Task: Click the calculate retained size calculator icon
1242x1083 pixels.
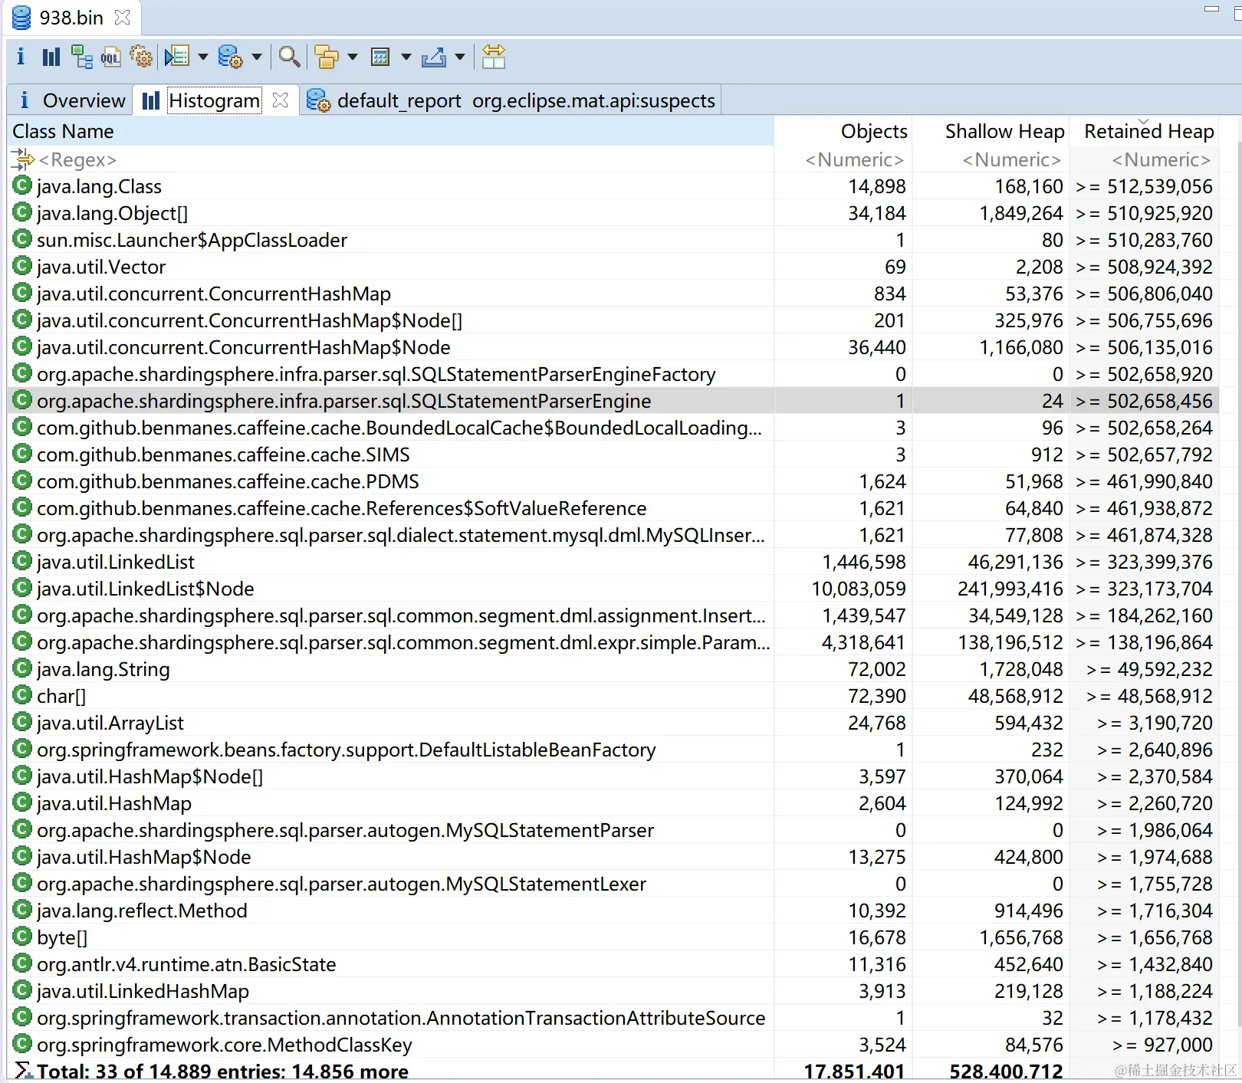Action: coord(380,57)
